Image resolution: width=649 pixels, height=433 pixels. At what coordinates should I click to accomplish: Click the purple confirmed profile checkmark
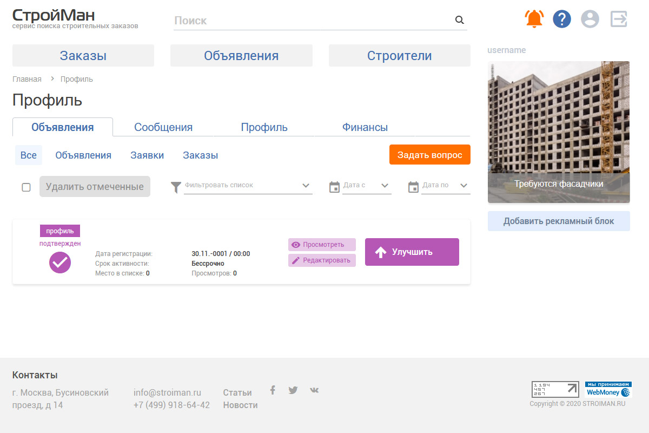tap(60, 263)
